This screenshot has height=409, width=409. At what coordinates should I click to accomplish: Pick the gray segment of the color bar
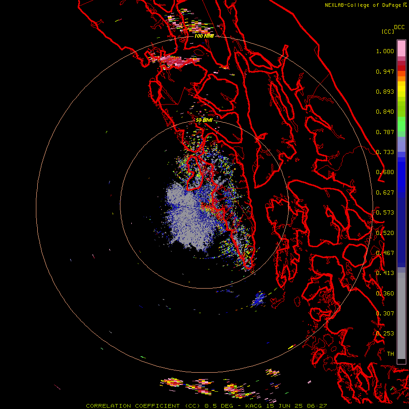coord(401,318)
